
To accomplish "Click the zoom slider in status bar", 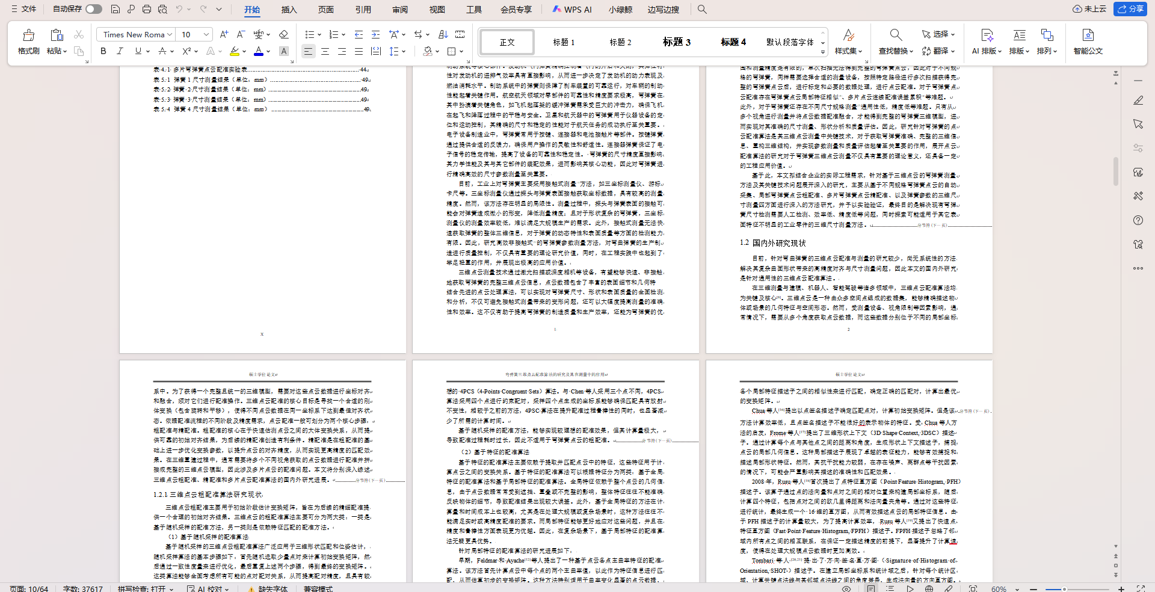I will (x=1064, y=588).
